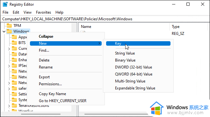
Task: Click the tree pane horizontal scrollbar
Action: [x=41, y=114]
